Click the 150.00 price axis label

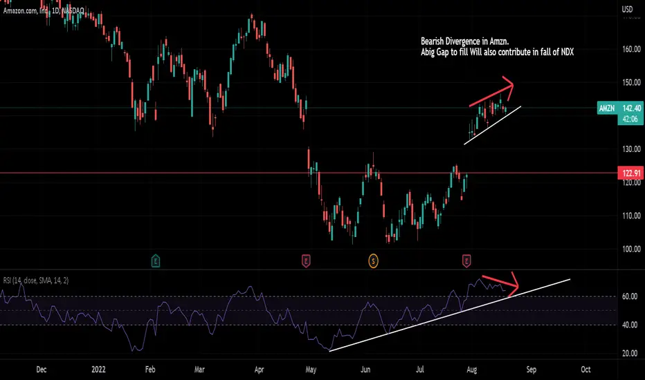click(631, 83)
